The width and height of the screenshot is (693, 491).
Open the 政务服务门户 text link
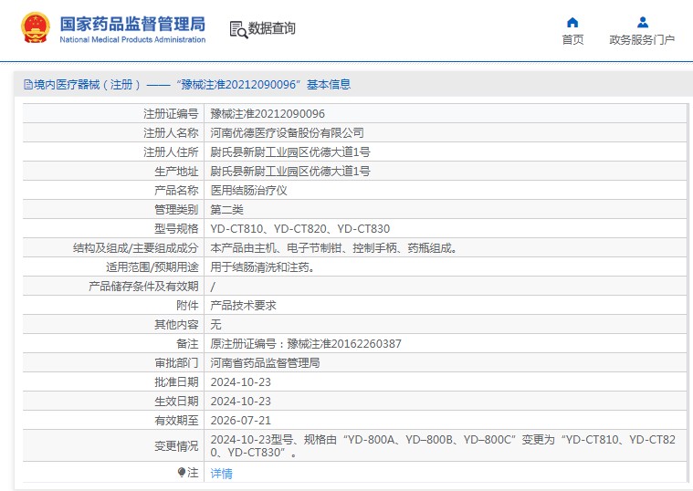(642, 40)
